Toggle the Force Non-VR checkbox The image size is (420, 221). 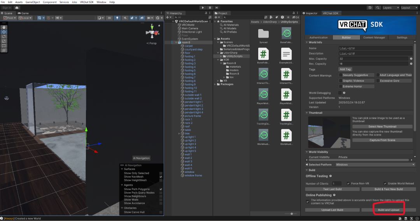348,184
